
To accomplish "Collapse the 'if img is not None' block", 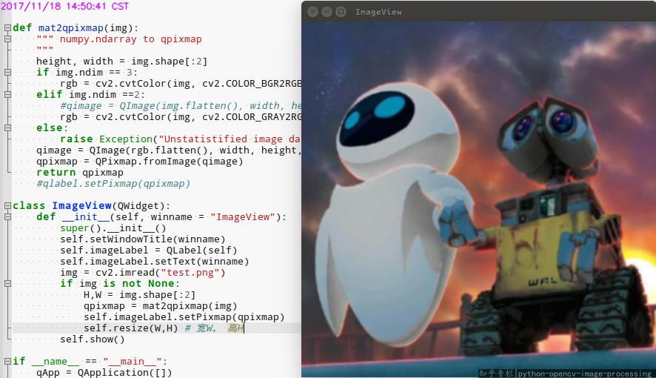I will (x=7, y=283).
